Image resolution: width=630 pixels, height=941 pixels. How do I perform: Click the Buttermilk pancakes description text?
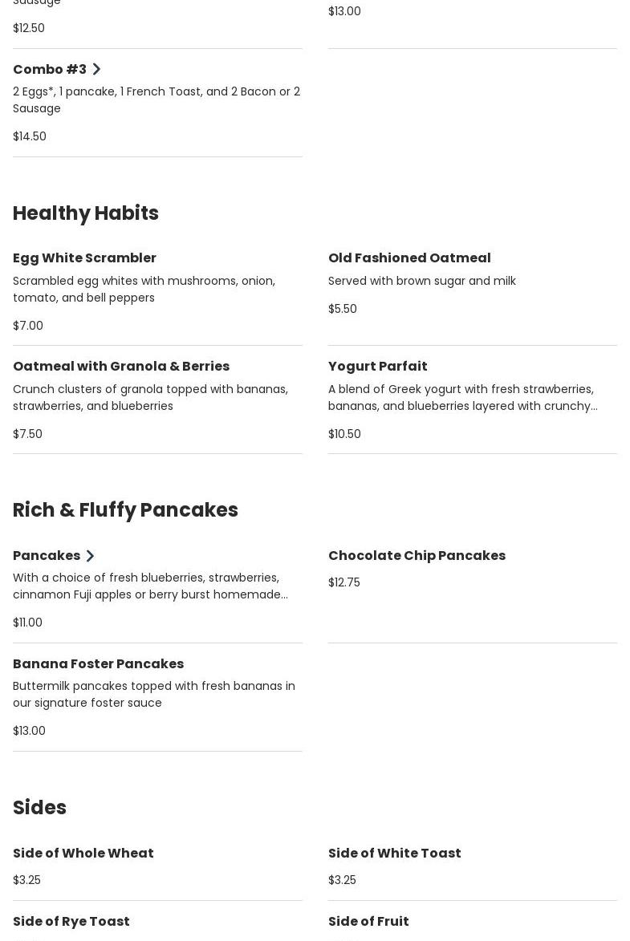pos(153,695)
